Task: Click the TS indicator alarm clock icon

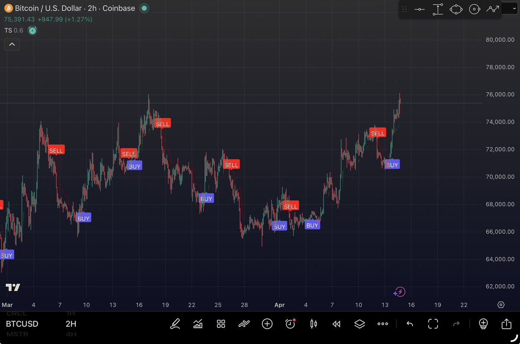Action: tap(33, 30)
